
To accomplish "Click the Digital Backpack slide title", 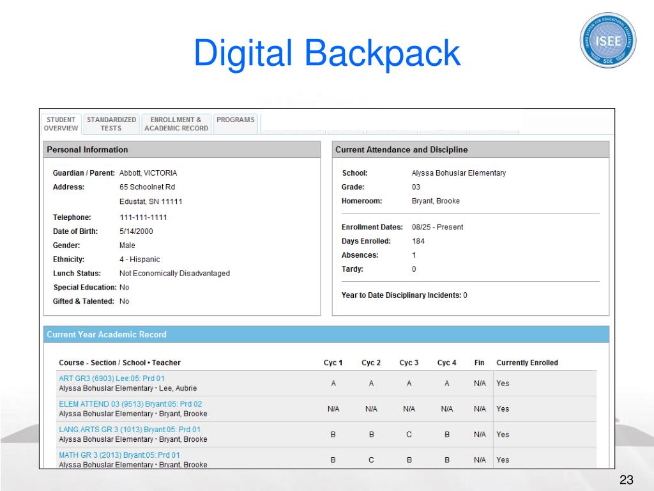I will (327, 53).
